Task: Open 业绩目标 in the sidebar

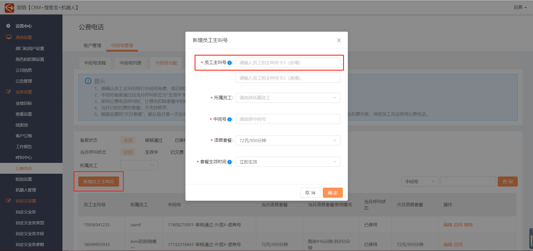Action: pos(24,103)
